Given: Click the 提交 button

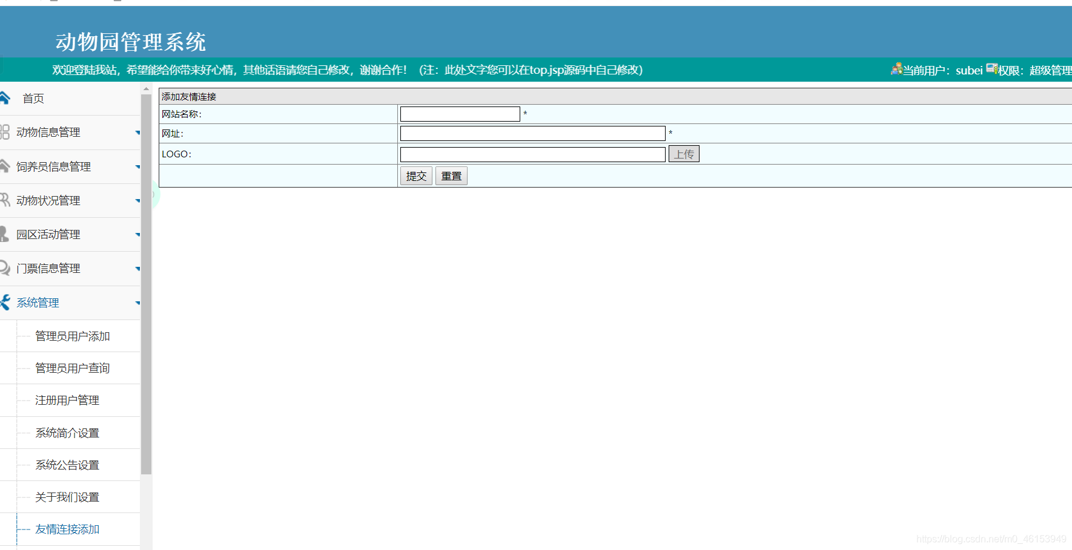Looking at the screenshot, I should click(416, 176).
